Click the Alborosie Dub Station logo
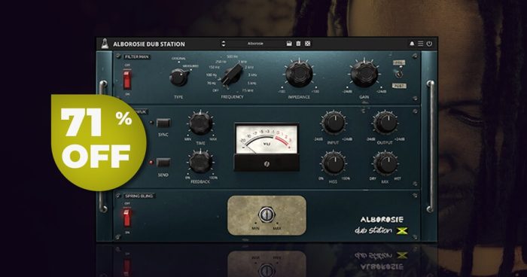This screenshot has width=527, height=277. pos(381,225)
